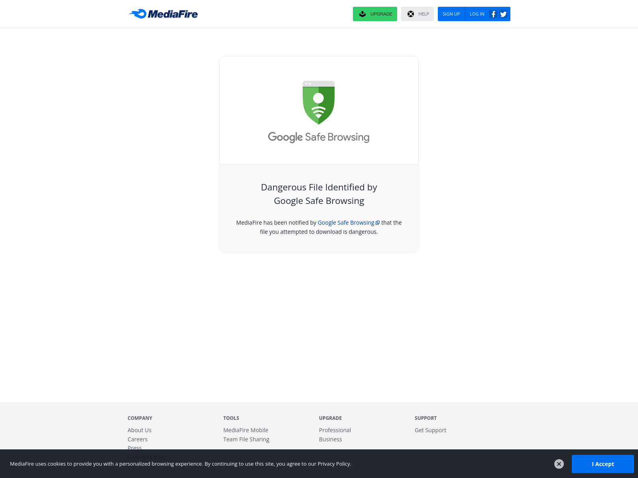The image size is (638, 478).
Task: Open MediaFire Mobile footer link
Action: tap(246, 430)
